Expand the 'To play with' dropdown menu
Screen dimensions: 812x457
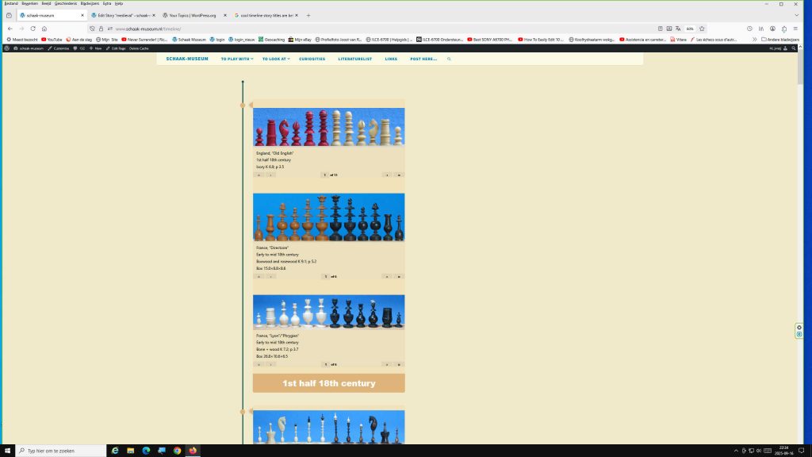(236, 59)
